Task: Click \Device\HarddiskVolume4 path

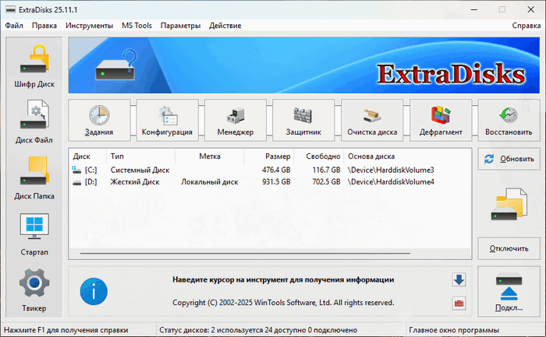Action: (391, 181)
